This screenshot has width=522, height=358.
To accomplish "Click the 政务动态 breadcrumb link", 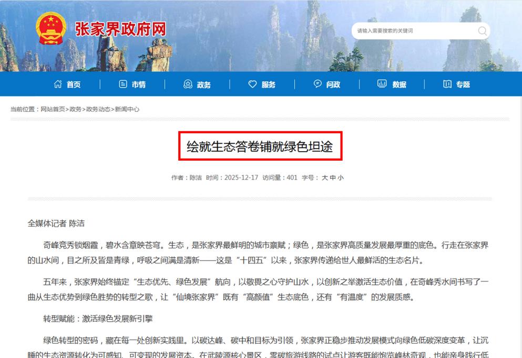I will [x=98, y=109].
